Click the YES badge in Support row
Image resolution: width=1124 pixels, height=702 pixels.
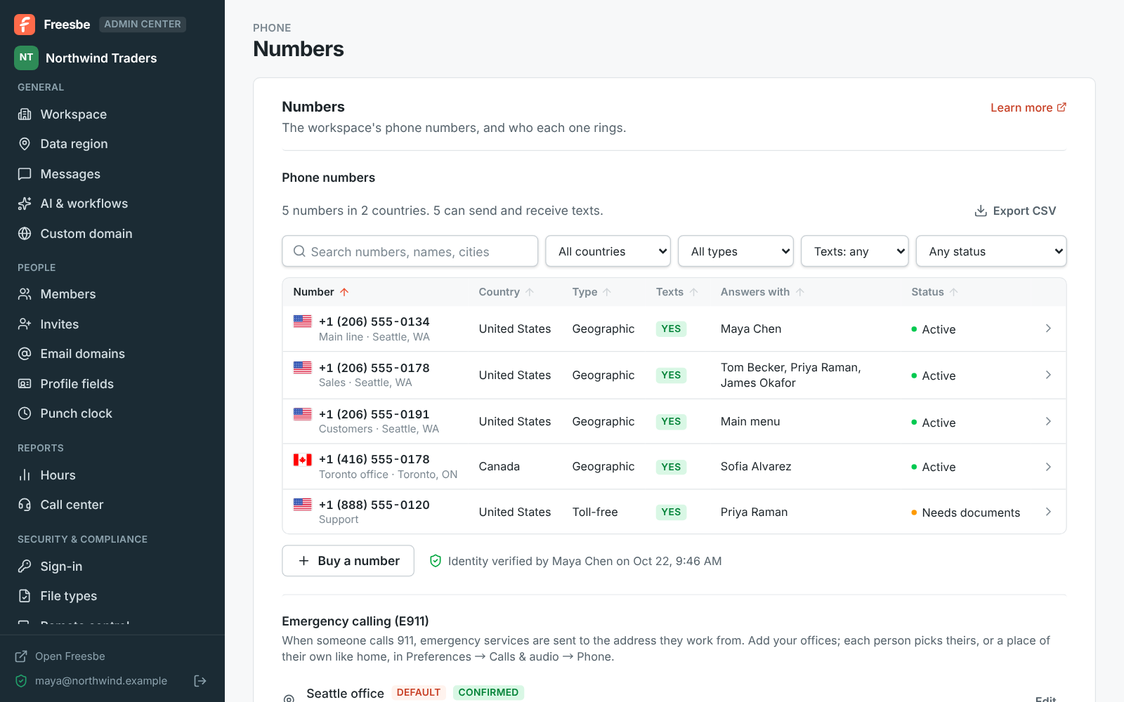tap(671, 512)
